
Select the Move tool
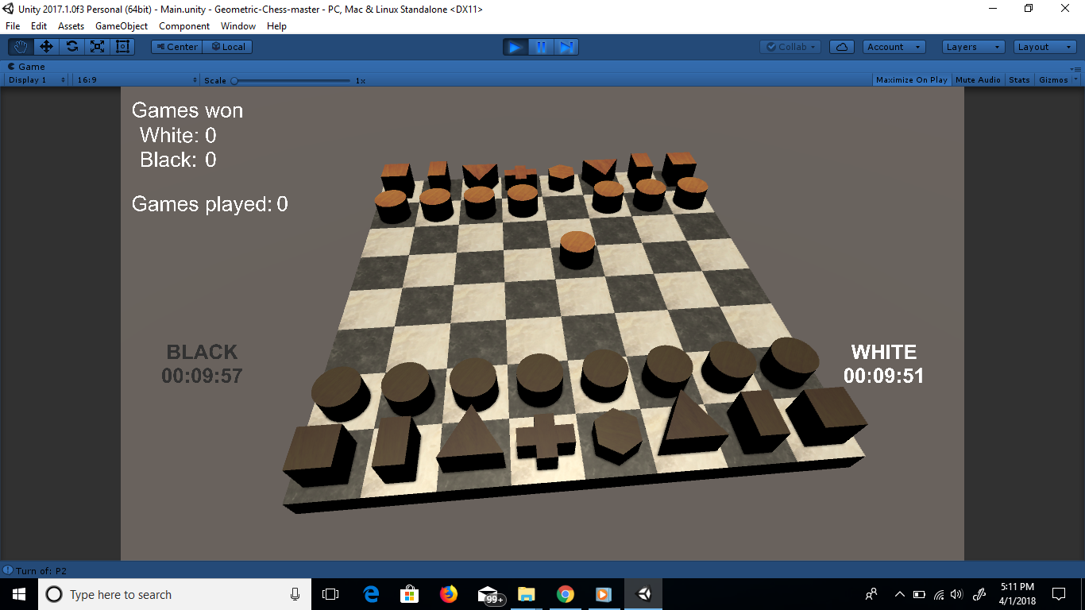pyautogui.click(x=45, y=46)
